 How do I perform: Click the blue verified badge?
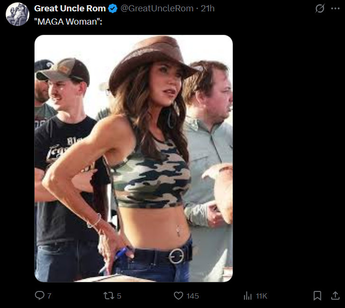(x=113, y=9)
